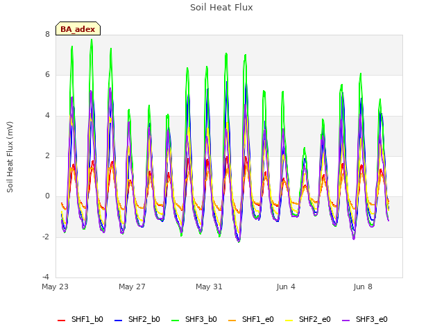Click the blue SHF2_b0 legend swatch
This screenshot has width=444, height=333.
(x=119, y=321)
